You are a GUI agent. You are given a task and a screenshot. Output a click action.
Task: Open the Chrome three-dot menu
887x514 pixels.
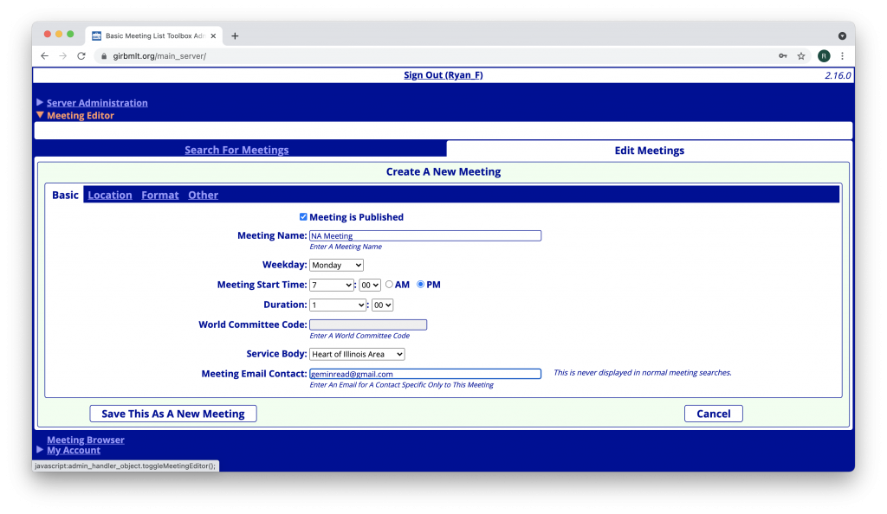click(842, 56)
